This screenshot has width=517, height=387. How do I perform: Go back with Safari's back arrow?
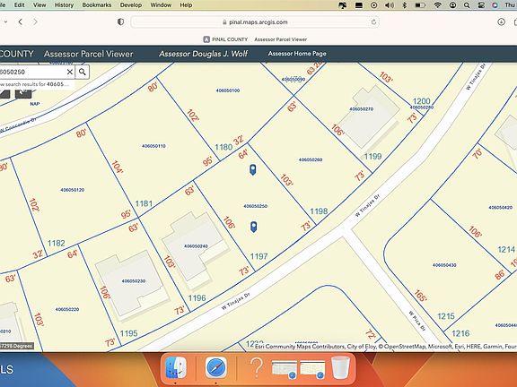point(21,21)
